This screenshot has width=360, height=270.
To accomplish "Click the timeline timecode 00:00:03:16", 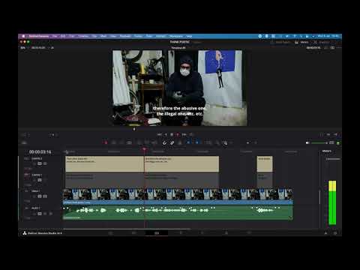I will point(40,151).
